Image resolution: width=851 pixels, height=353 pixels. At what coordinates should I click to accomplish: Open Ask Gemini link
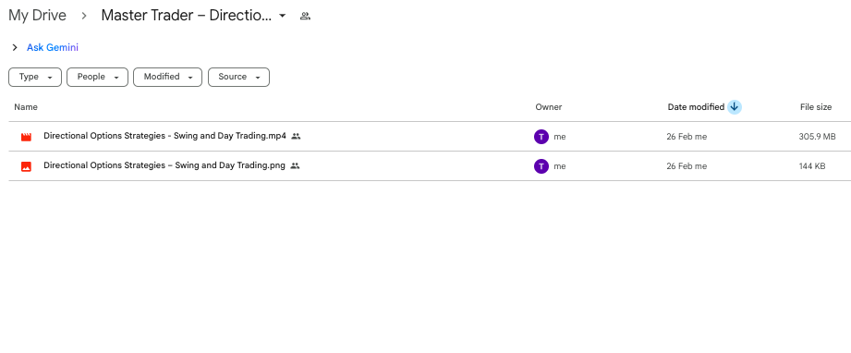(53, 48)
